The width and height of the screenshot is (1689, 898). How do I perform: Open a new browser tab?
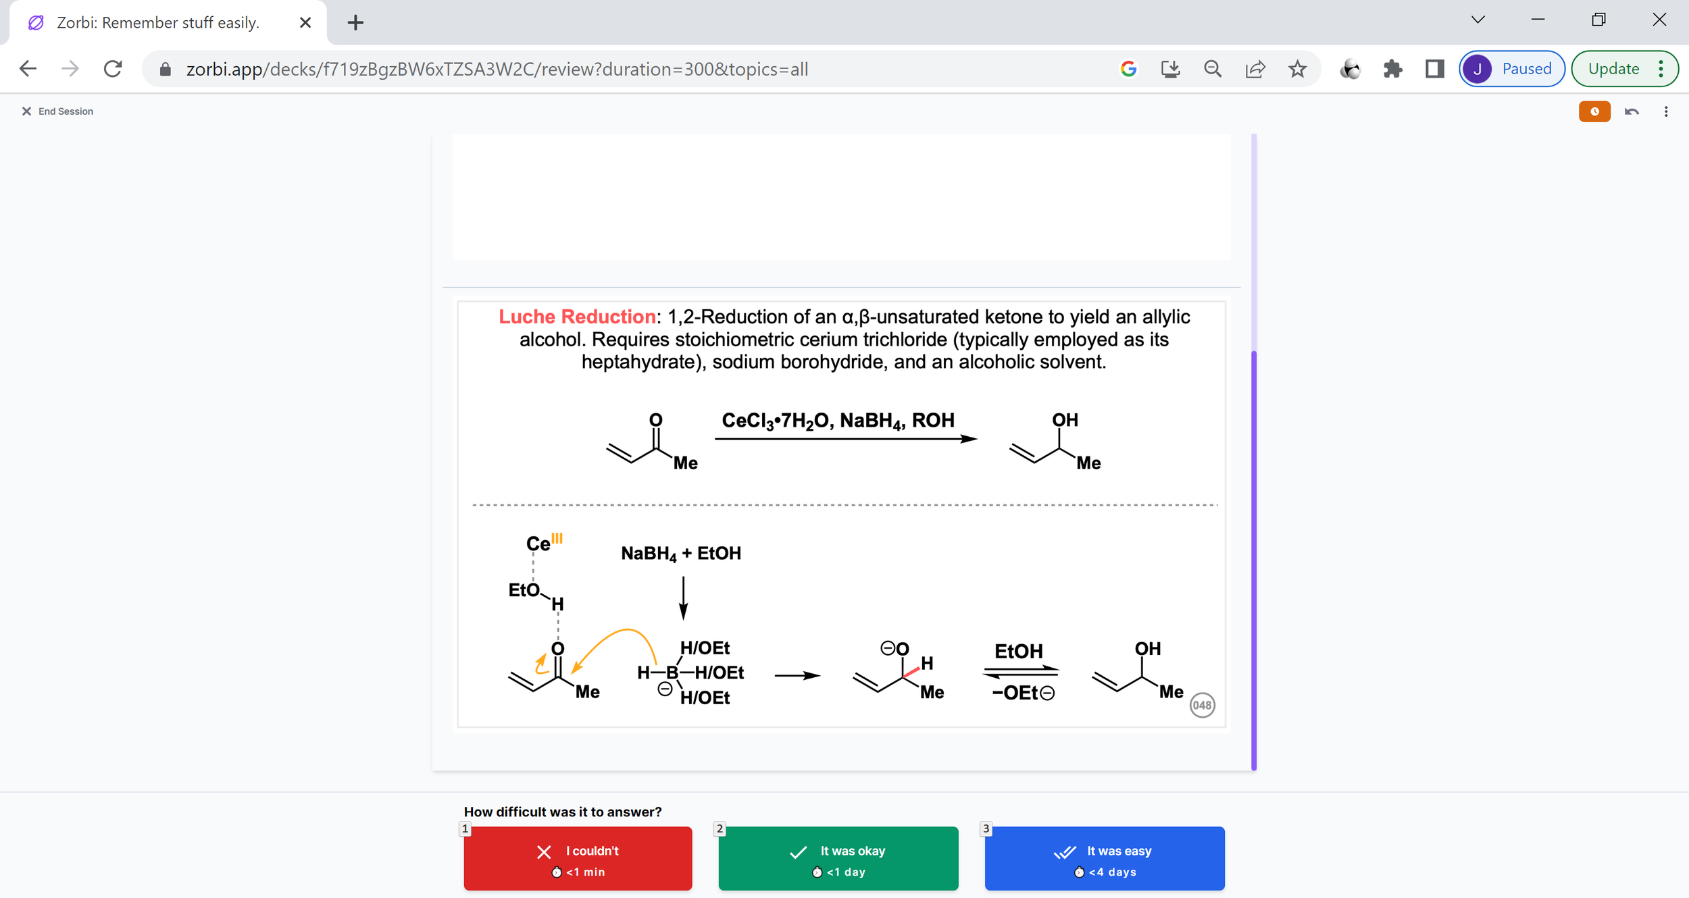pyautogui.click(x=355, y=22)
